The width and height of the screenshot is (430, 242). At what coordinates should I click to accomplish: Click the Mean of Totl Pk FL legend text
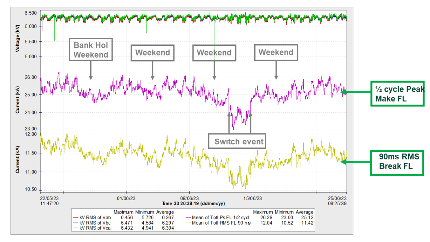pos(221,218)
